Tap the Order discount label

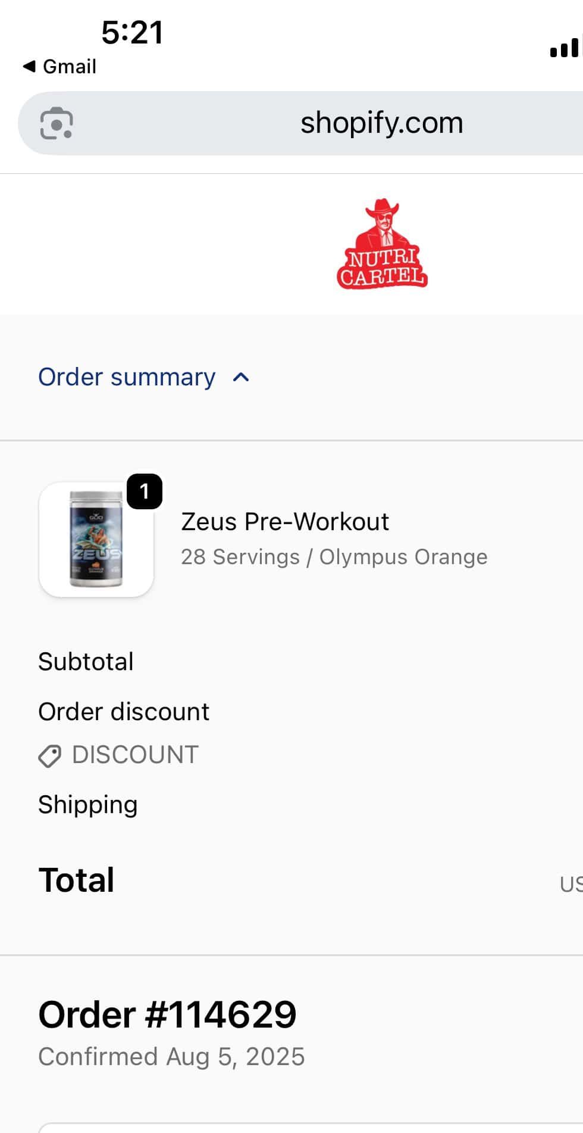(124, 712)
